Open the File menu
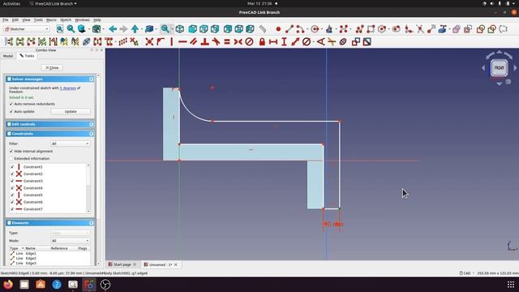This screenshot has width=519, height=292. tap(6, 19)
